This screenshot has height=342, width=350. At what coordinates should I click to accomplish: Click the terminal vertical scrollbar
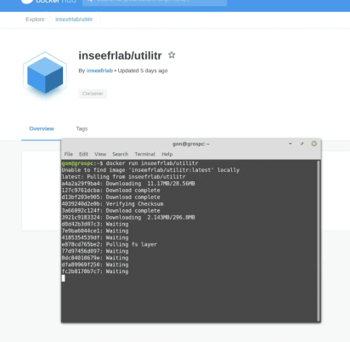point(319,241)
